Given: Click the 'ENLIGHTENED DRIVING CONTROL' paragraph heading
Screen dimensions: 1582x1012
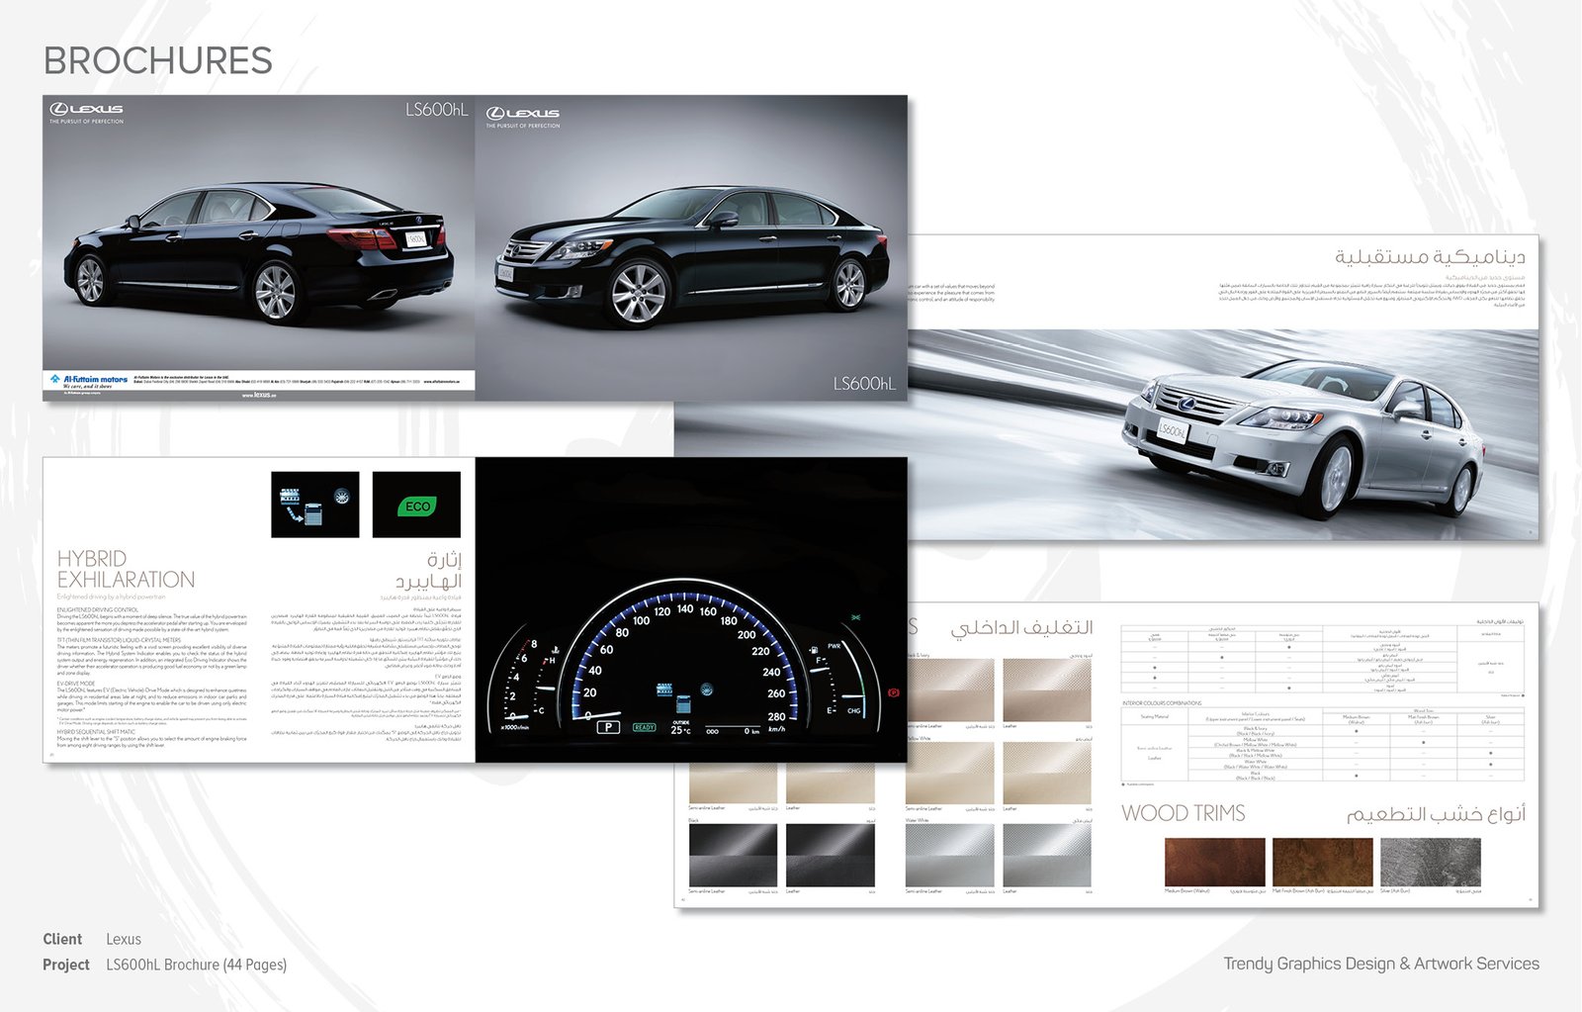Looking at the screenshot, I should pos(98,609).
